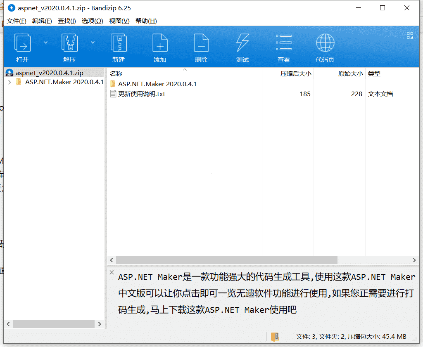Click the View (查看) list icon

tap(284, 42)
